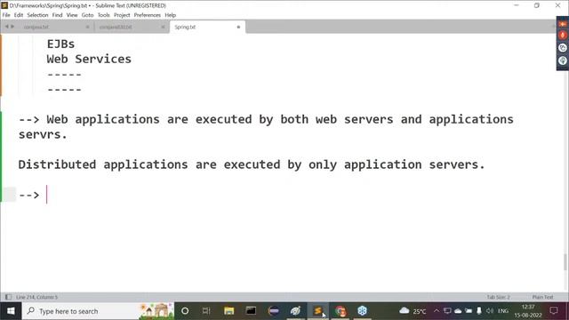The width and height of the screenshot is (569, 320).
Task: Click the battery tray icon
Action: click(x=469, y=311)
